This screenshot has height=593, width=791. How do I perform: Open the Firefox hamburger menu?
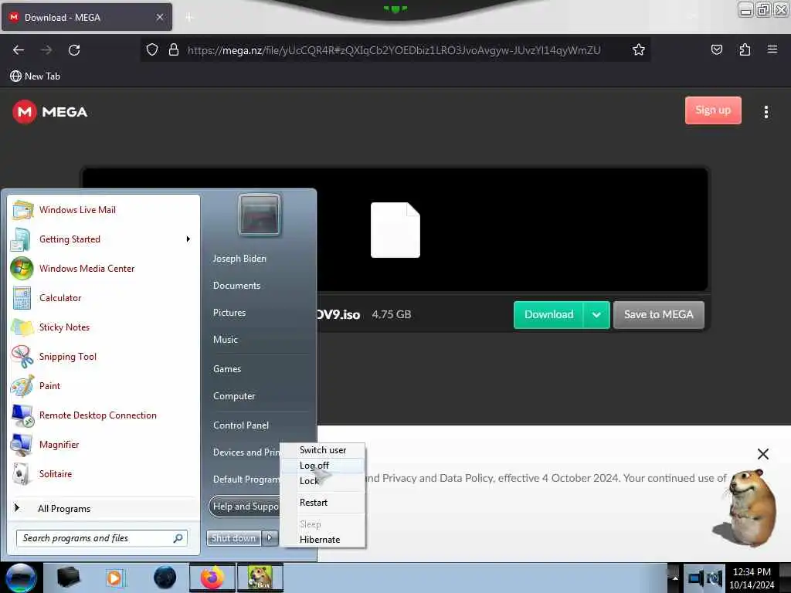[x=772, y=49]
